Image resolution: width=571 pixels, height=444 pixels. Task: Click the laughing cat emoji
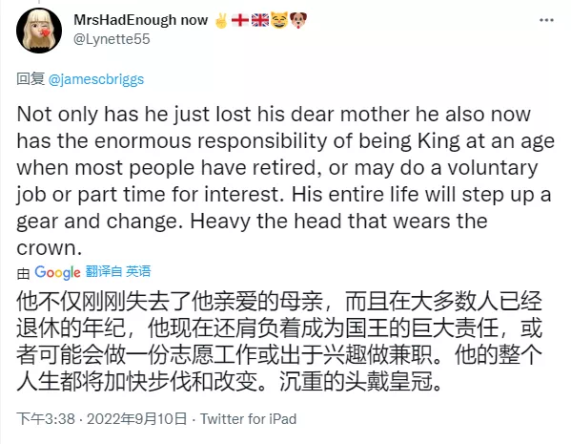click(279, 20)
